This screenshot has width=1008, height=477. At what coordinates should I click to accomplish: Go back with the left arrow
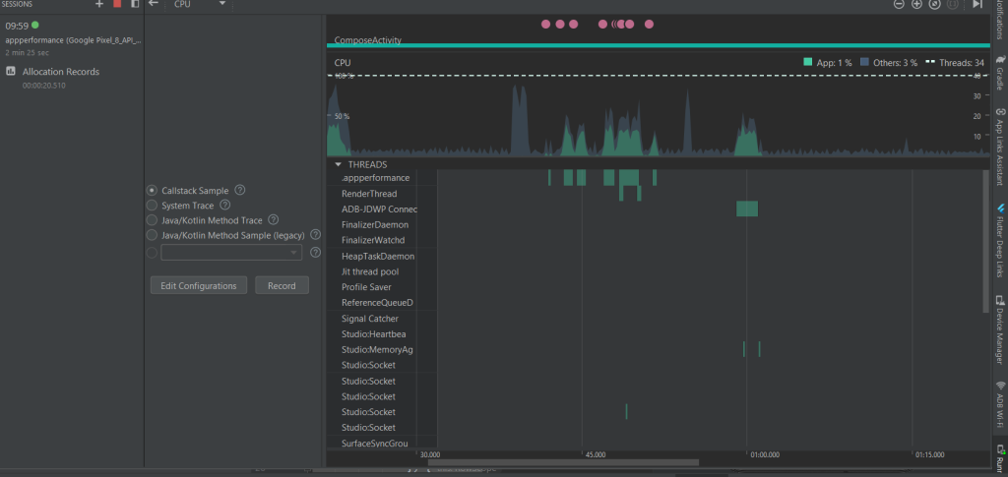coord(153,3)
